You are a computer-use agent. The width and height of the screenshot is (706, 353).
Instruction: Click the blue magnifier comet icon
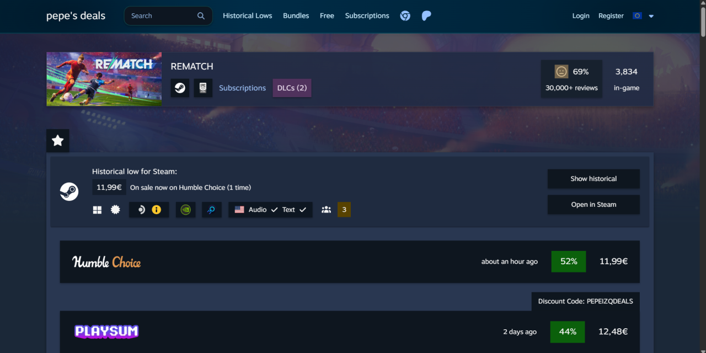(212, 210)
